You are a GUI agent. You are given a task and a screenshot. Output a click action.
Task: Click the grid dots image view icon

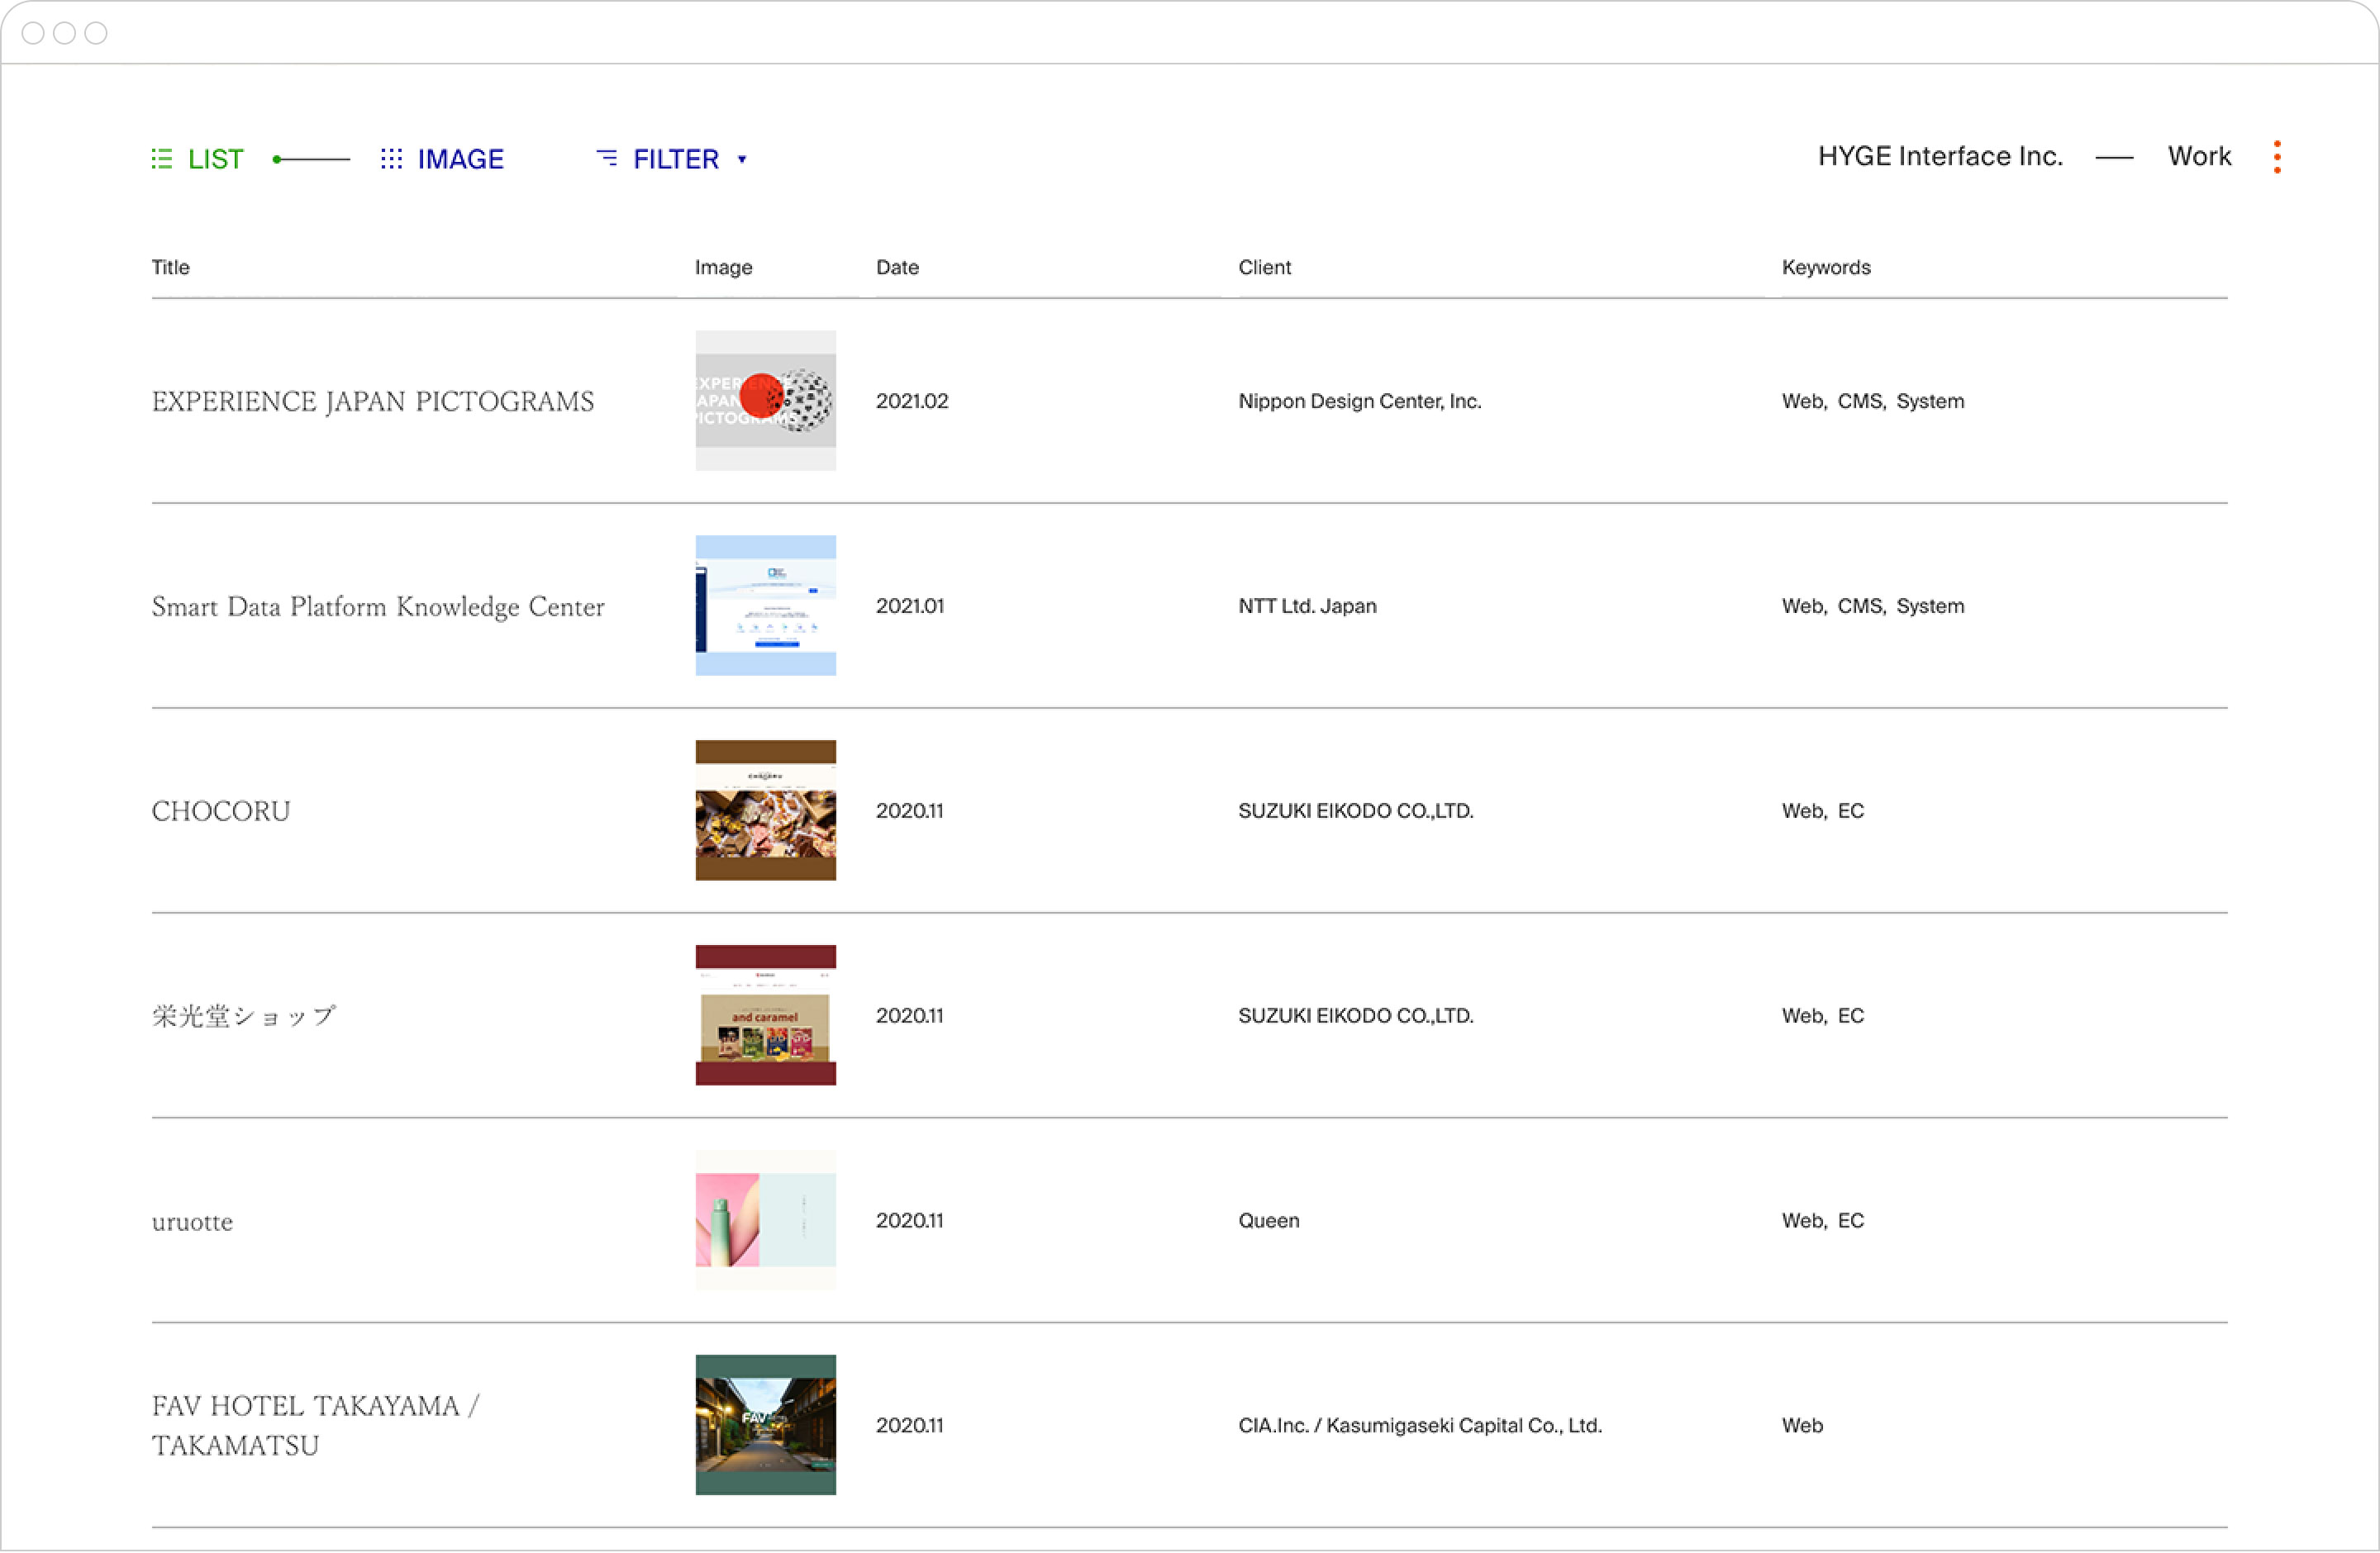[x=391, y=159]
